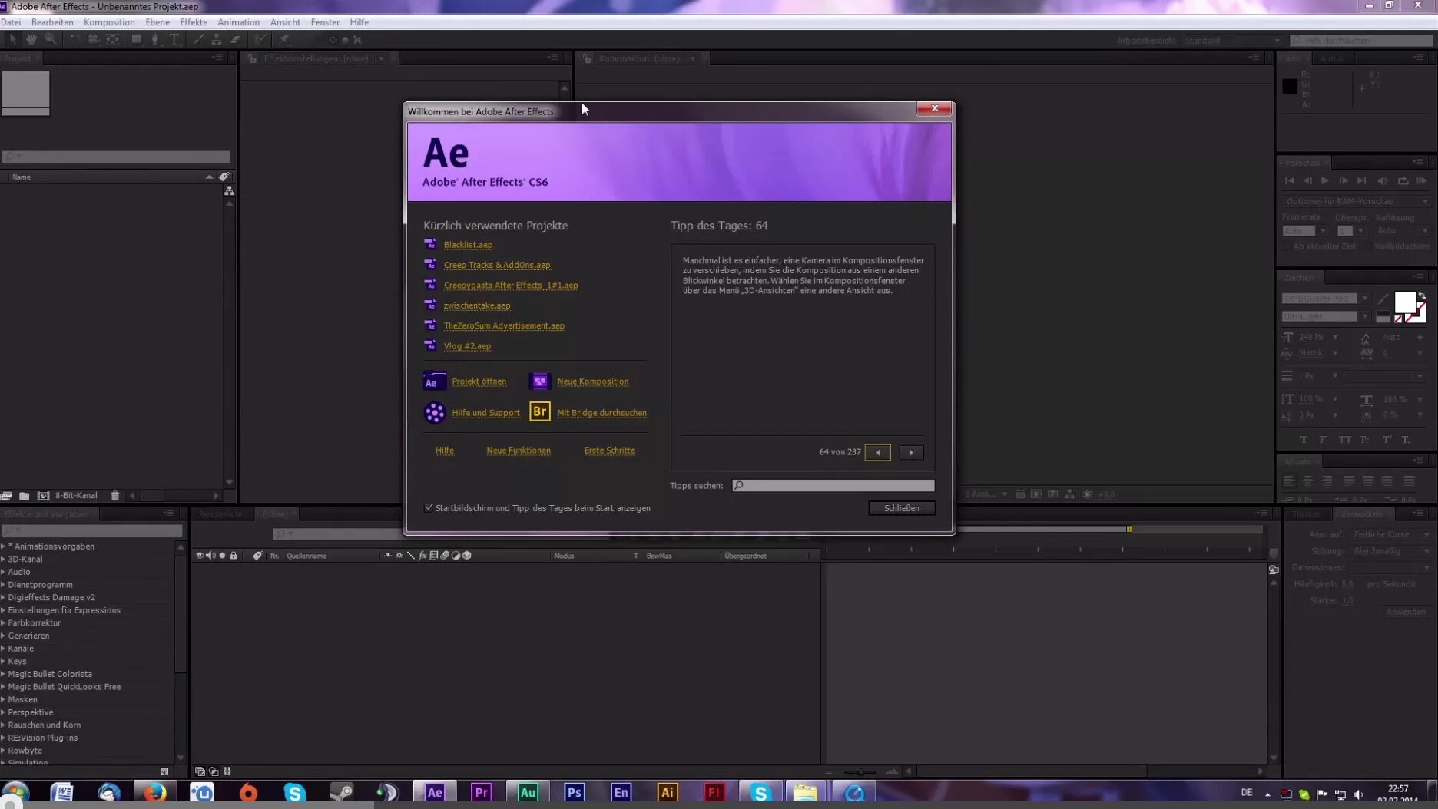1438x809 pixels.
Task: Swap fill and stroke colors
Action: pos(1422,296)
